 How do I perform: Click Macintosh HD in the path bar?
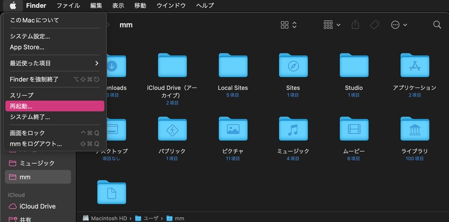tap(105, 218)
